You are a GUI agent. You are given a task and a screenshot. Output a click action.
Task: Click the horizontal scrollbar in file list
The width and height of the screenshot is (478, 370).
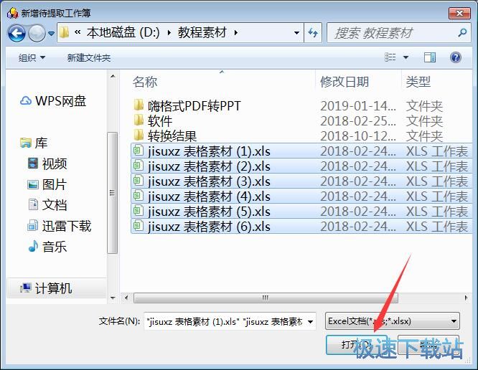point(266,298)
